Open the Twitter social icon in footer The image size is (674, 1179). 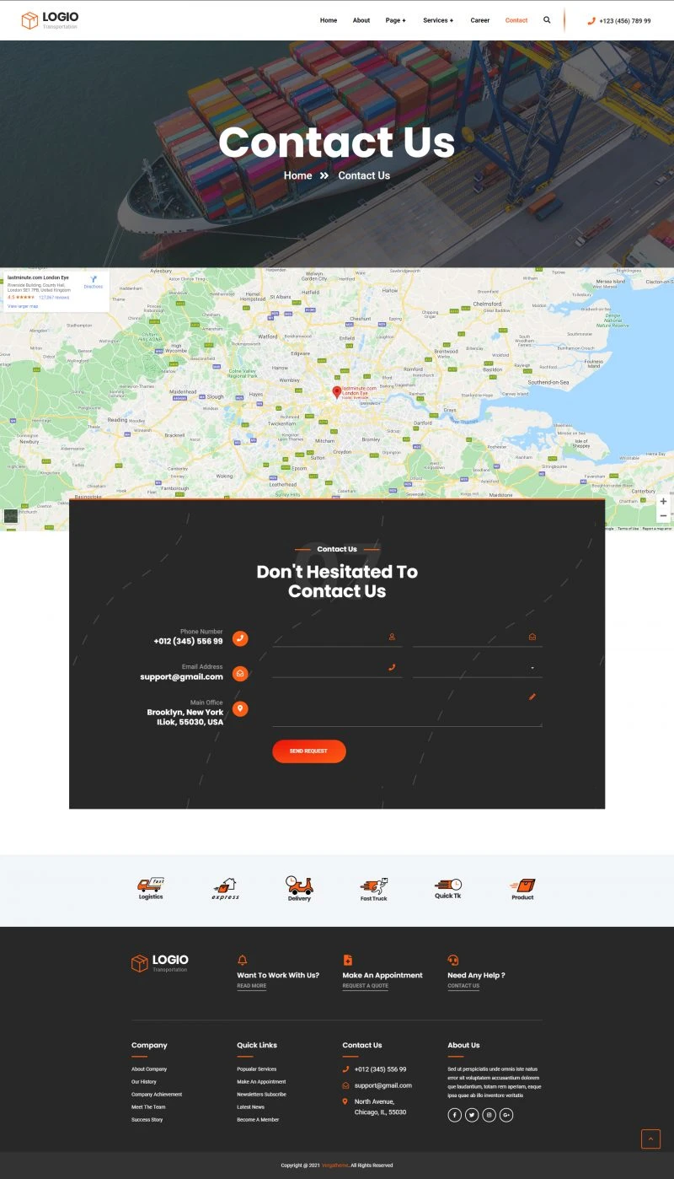[472, 1115]
